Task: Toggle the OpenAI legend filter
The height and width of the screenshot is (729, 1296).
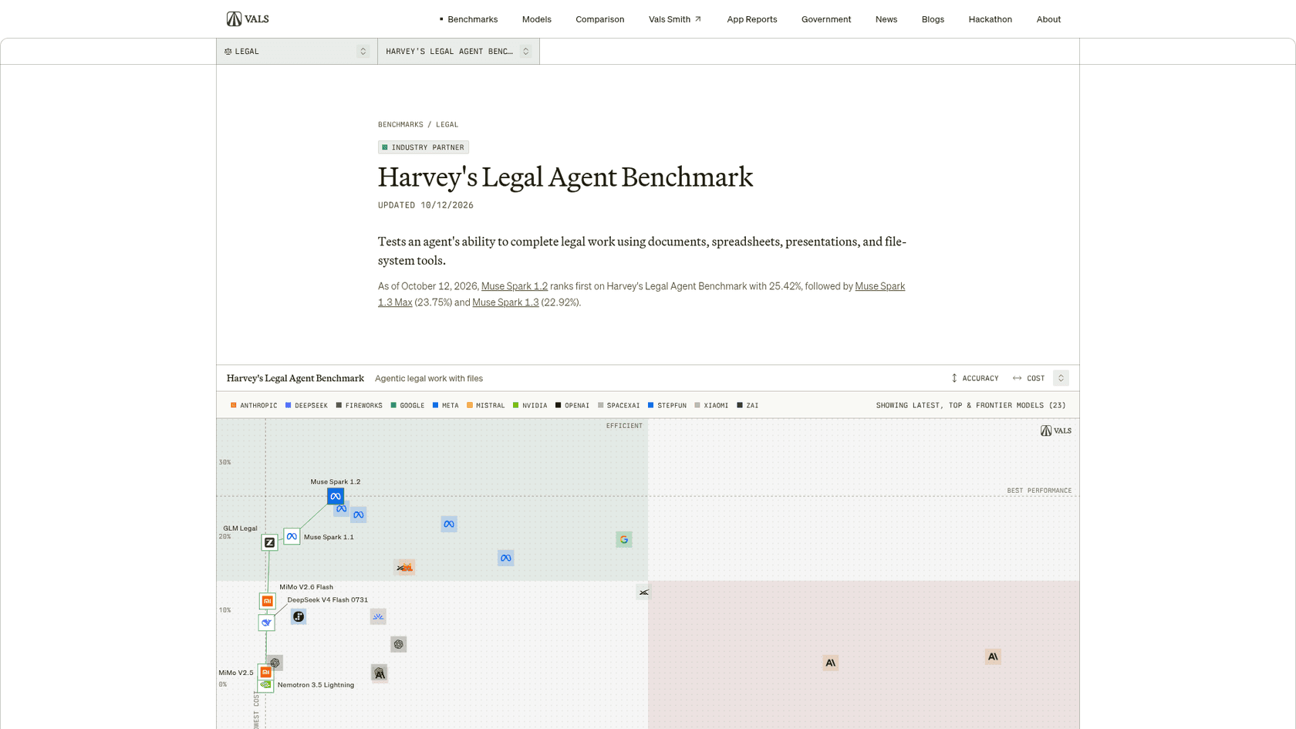Action: (x=572, y=405)
